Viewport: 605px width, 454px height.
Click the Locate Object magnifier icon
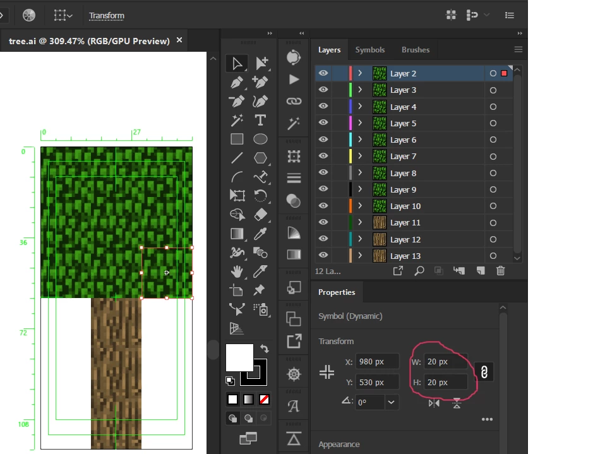pyautogui.click(x=419, y=271)
